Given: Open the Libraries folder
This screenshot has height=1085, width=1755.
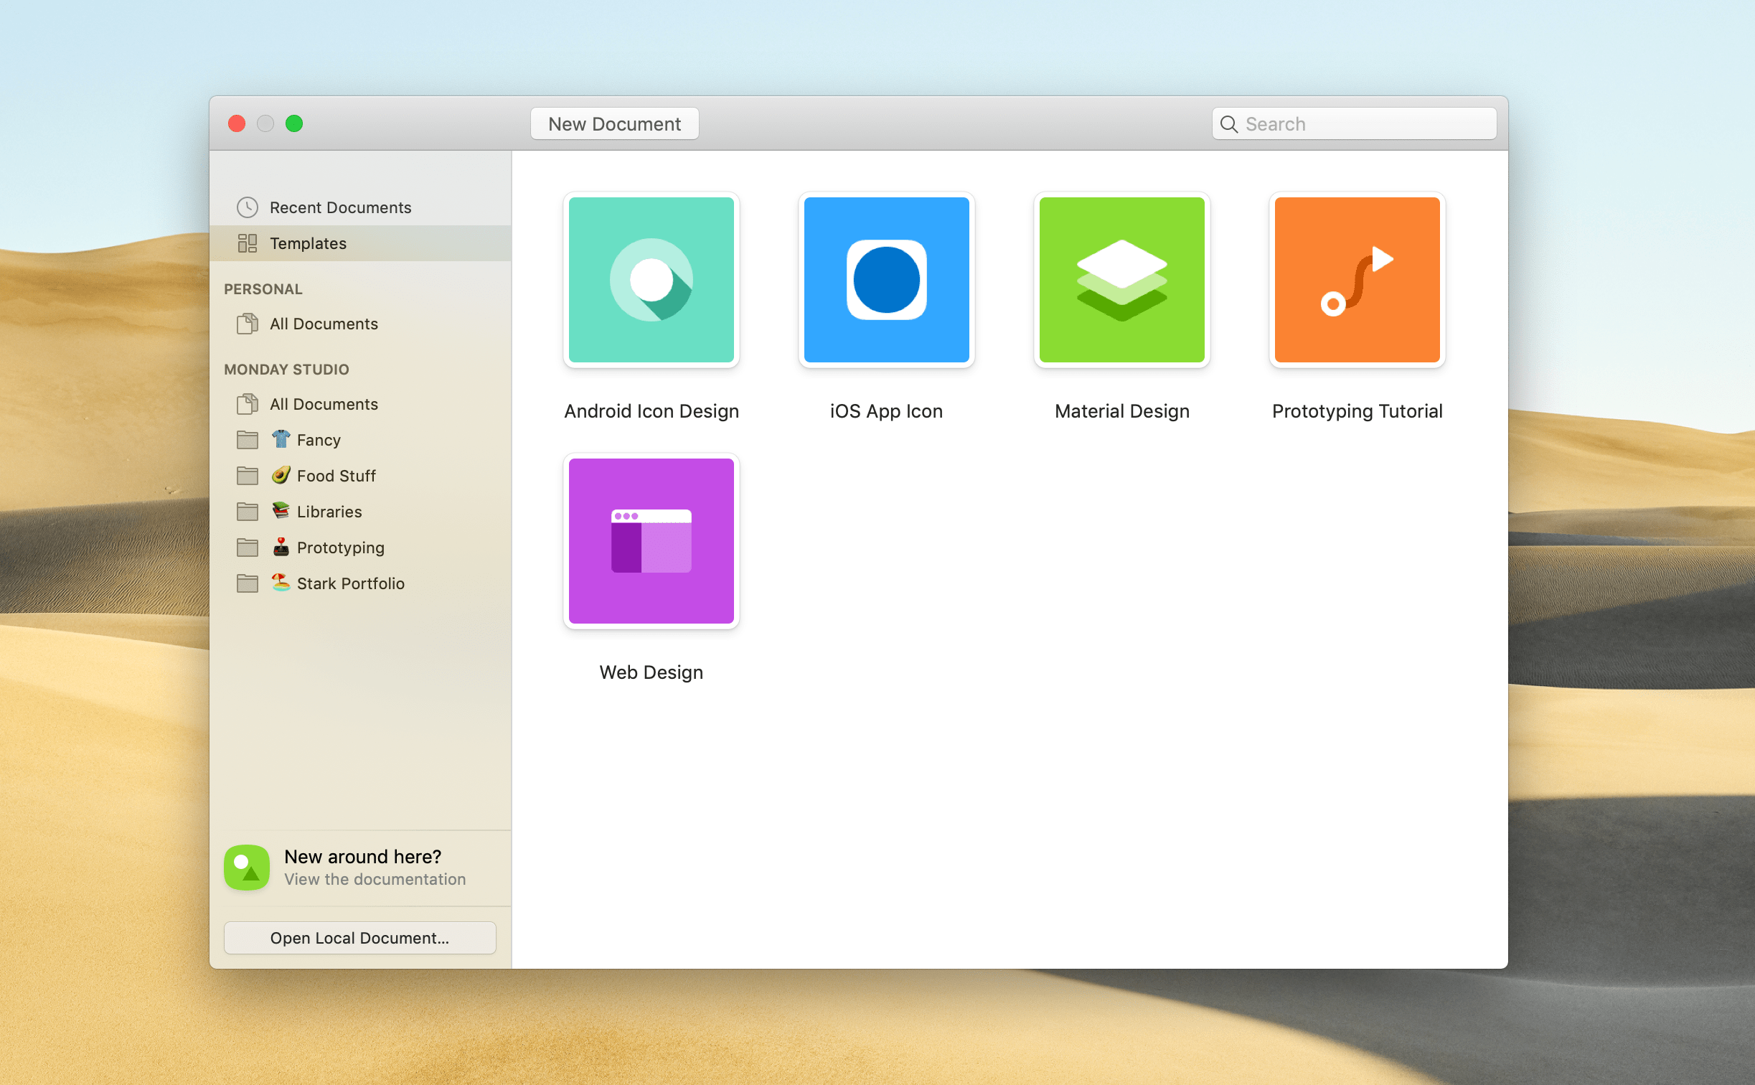Looking at the screenshot, I should [329, 512].
